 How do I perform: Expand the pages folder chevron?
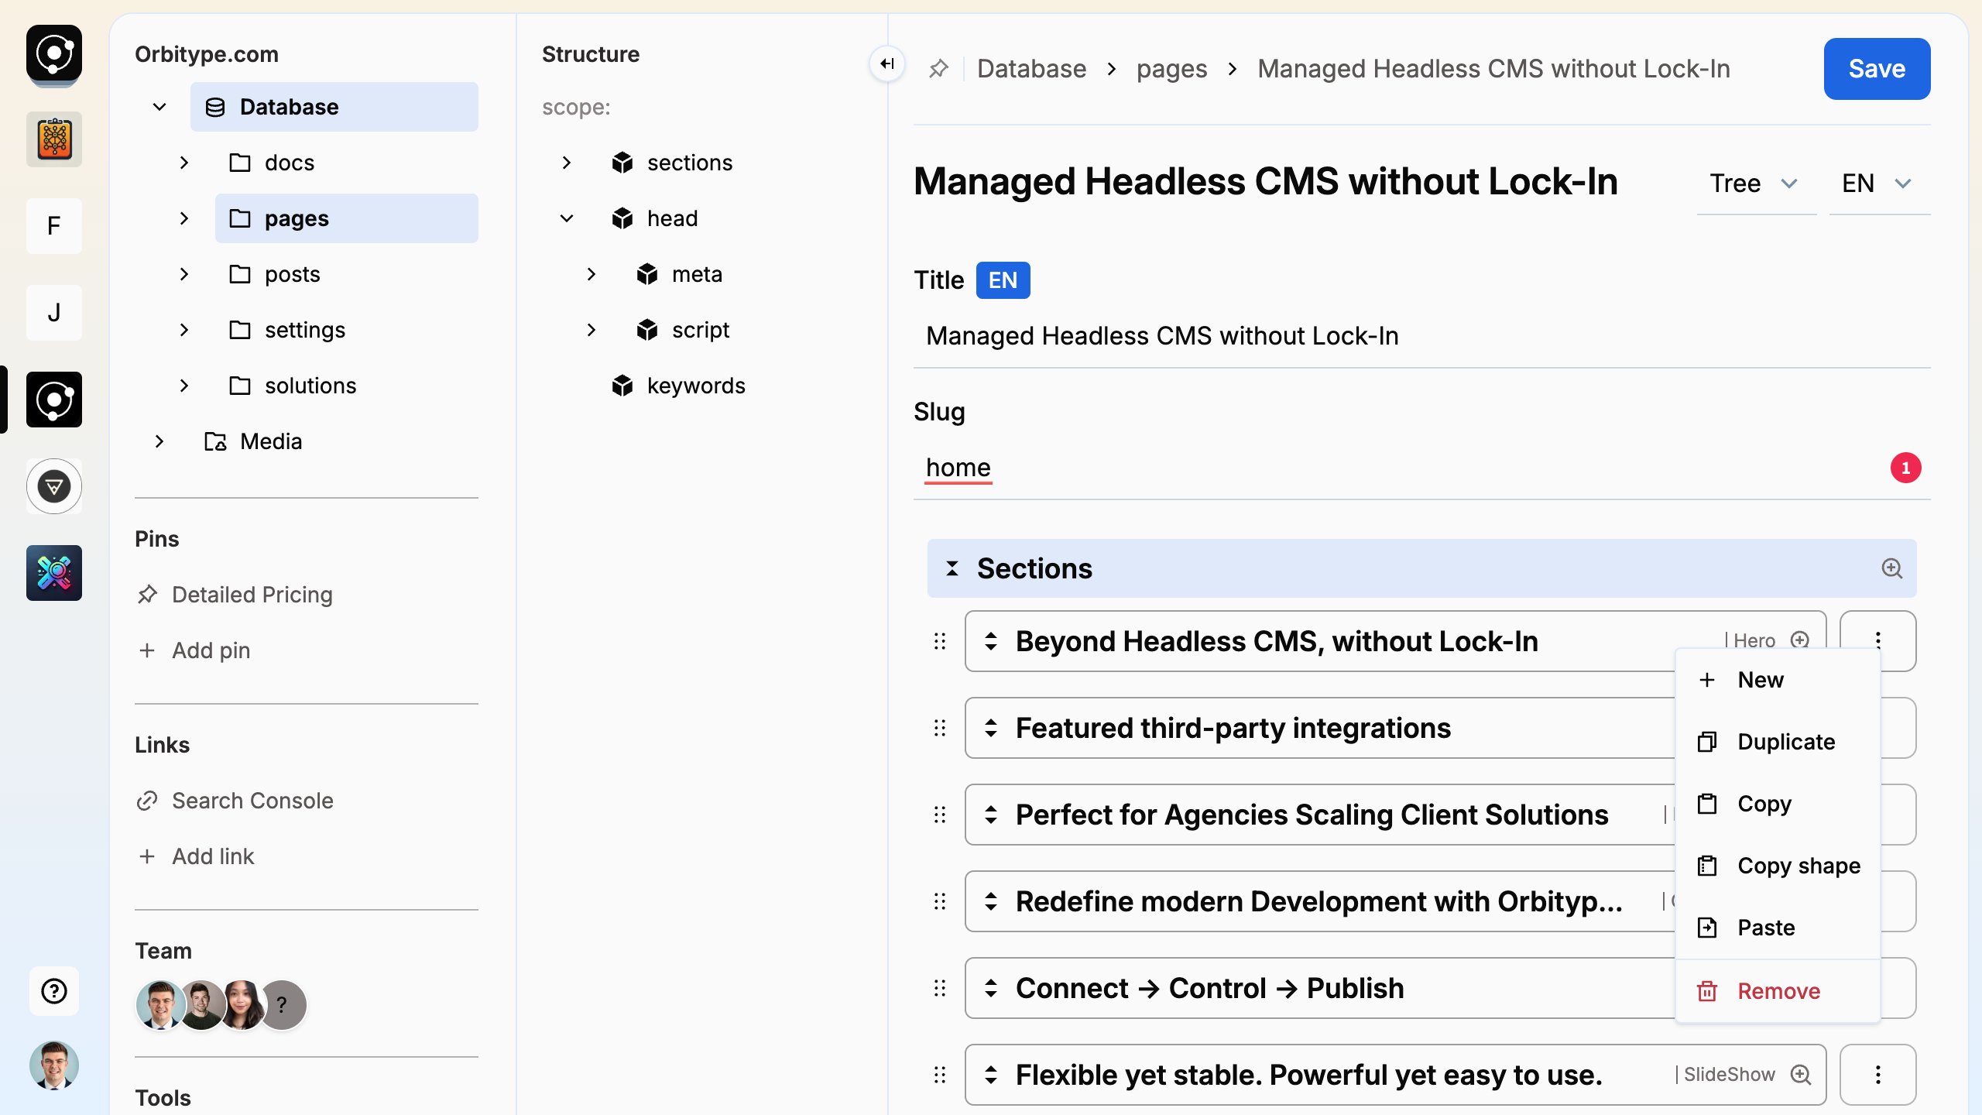coord(184,218)
